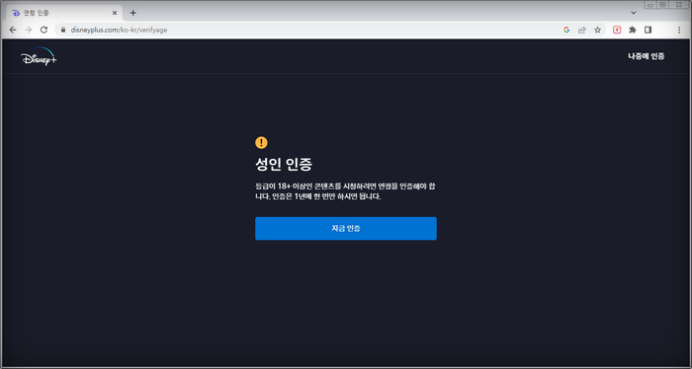Click the Google icon in address bar
The width and height of the screenshot is (692, 369).
tap(566, 30)
